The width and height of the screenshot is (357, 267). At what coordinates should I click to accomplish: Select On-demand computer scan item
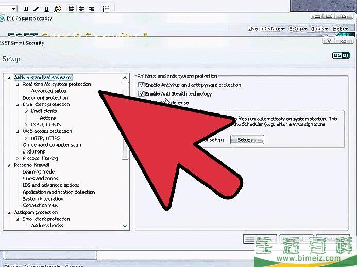(52, 145)
